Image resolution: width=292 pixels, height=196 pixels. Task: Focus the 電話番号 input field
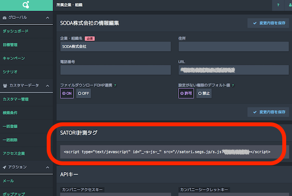point(115,70)
